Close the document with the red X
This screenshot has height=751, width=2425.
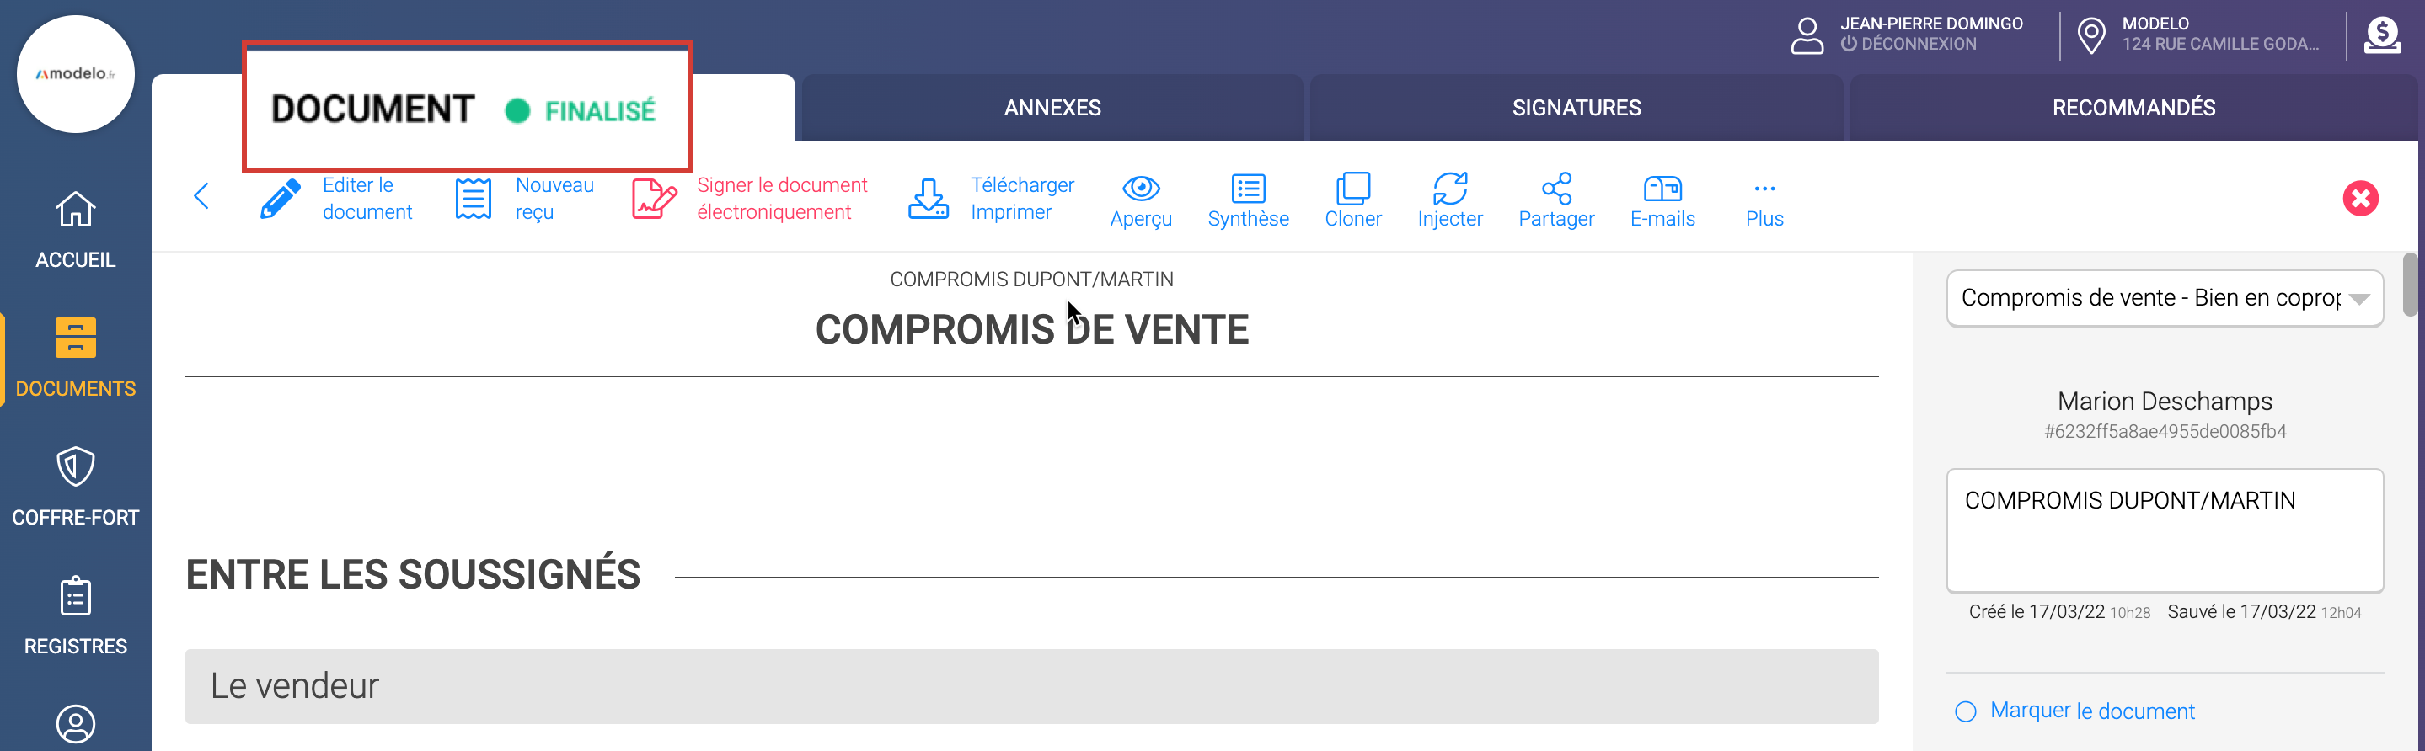tap(2359, 199)
